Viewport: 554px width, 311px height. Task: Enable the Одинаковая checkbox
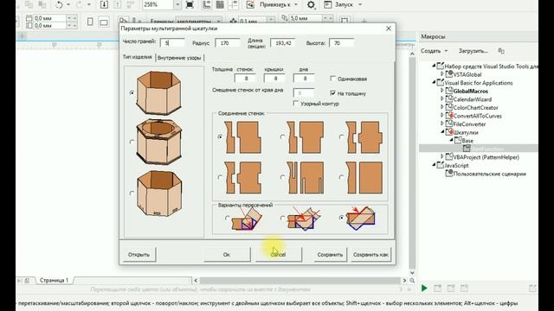(x=332, y=79)
